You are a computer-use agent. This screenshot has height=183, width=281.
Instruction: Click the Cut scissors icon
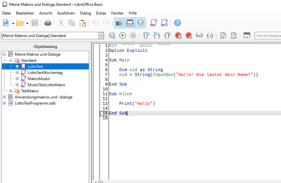(61, 23)
